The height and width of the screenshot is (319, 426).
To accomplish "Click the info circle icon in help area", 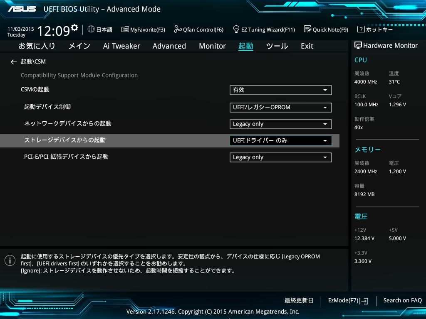I will click(x=10, y=261).
